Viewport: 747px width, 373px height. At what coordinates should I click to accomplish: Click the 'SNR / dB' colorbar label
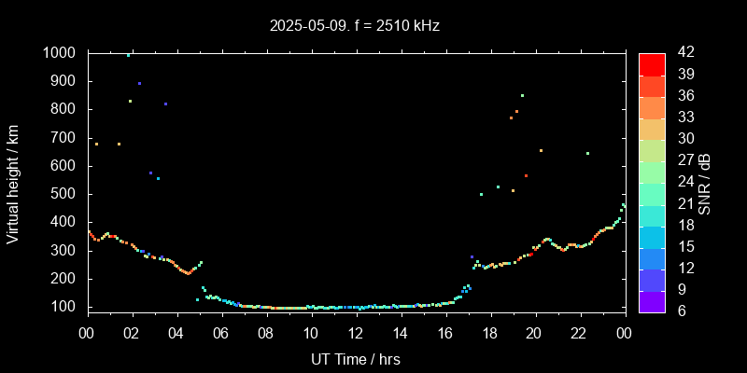click(x=705, y=182)
